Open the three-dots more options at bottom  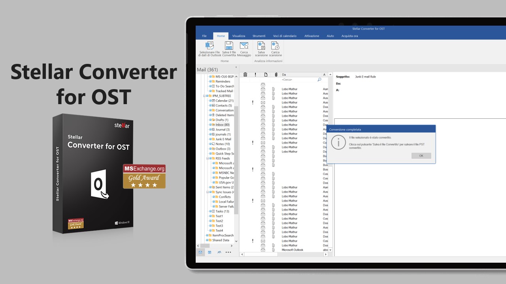(x=228, y=252)
